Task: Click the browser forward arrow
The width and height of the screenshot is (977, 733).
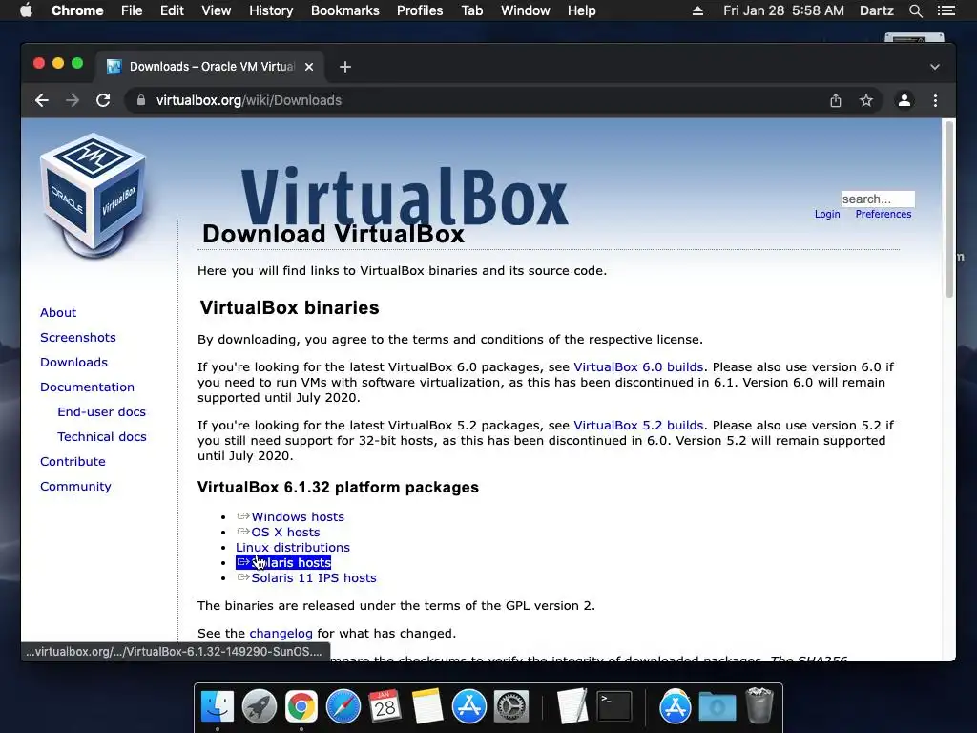Action: (x=73, y=100)
